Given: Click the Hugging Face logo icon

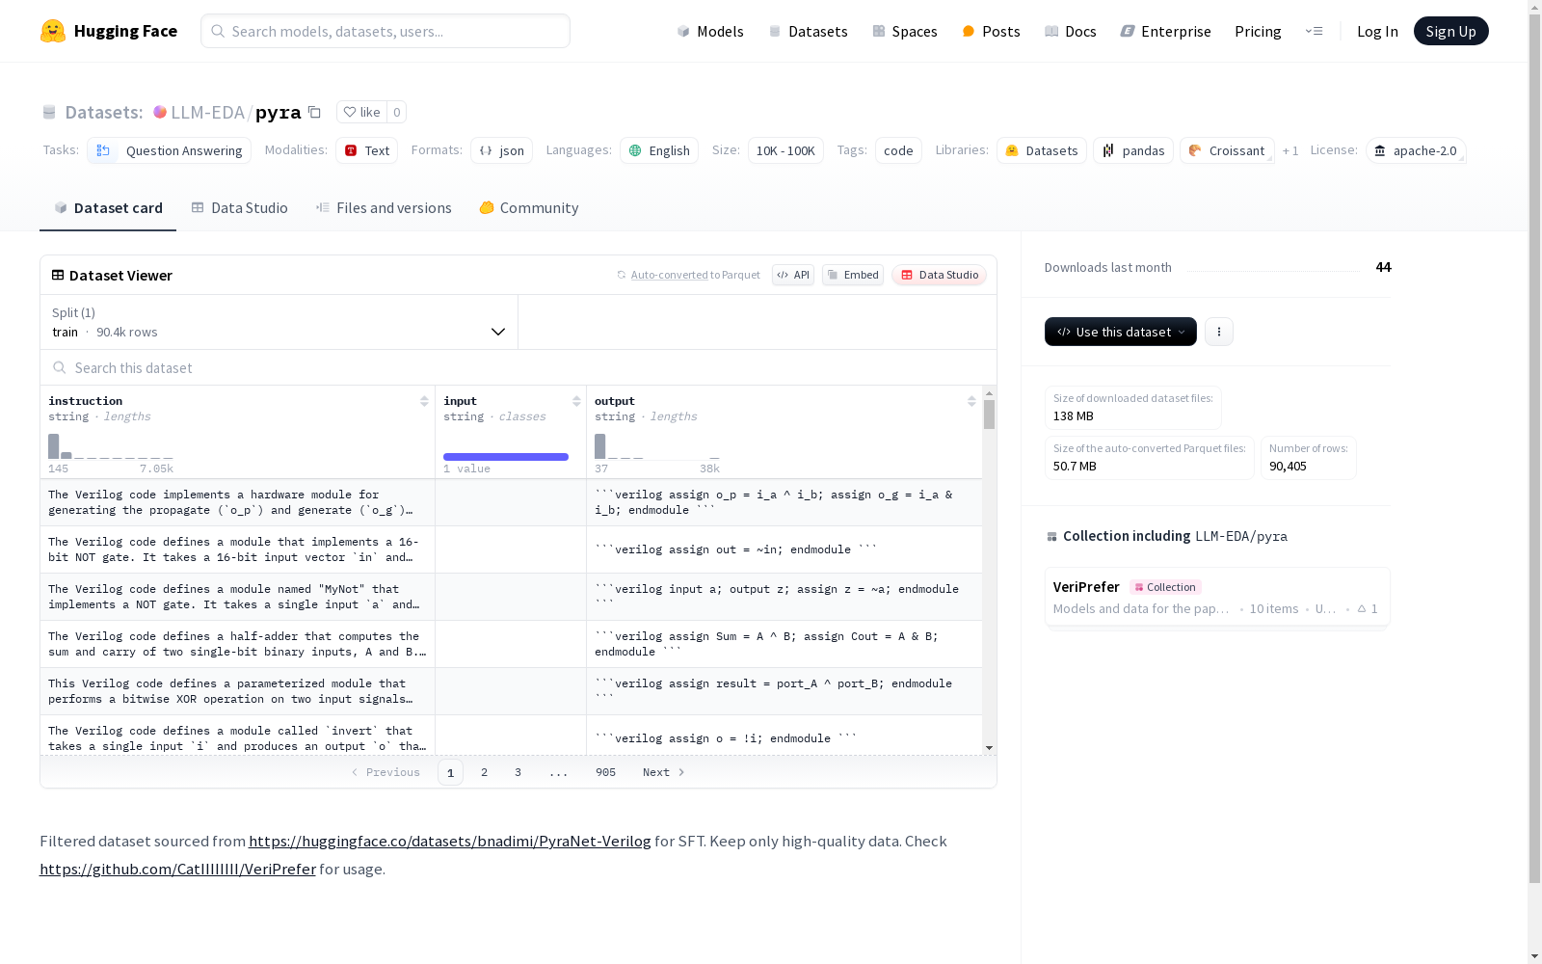Looking at the screenshot, I should coord(53,31).
